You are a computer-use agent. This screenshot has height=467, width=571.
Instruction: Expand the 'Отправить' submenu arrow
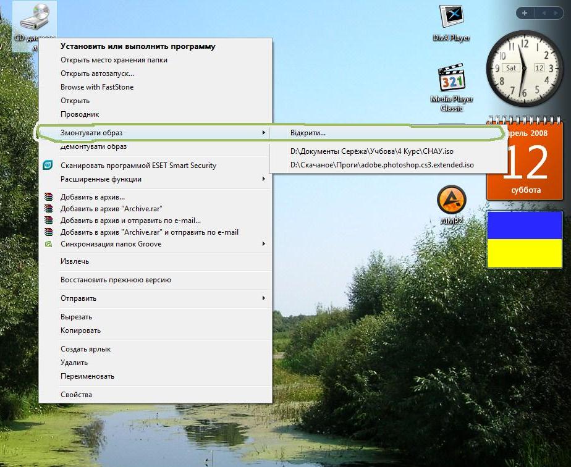point(264,298)
